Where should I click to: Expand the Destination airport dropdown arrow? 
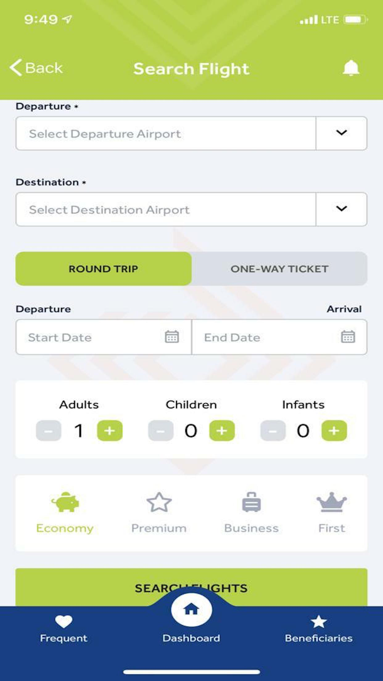341,209
